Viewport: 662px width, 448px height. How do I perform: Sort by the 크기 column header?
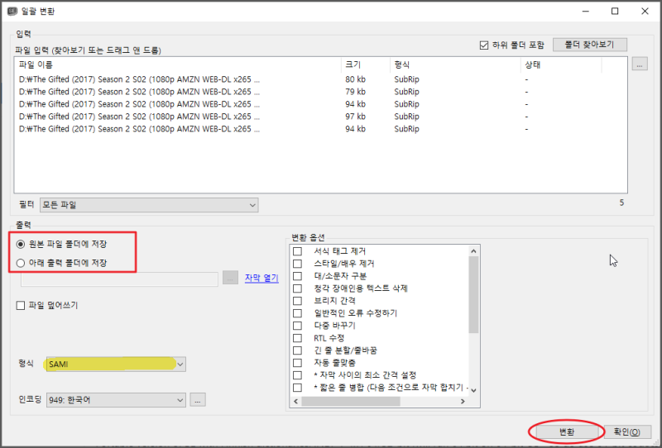pyautogui.click(x=366, y=64)
